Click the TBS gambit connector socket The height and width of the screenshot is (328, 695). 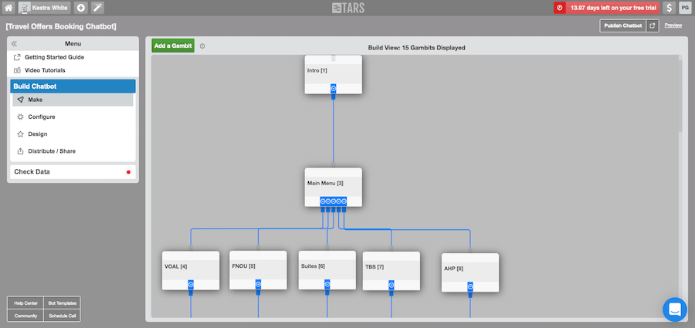pos(392,285)
